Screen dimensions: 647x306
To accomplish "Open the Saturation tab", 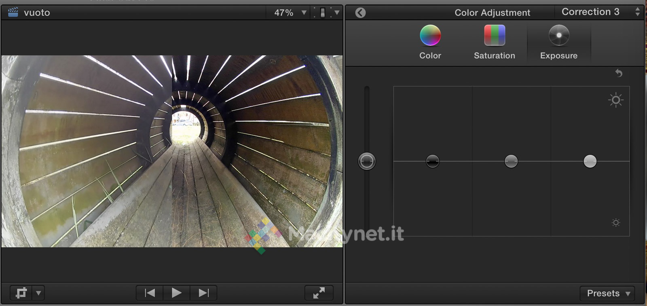I will coord(494,42).
